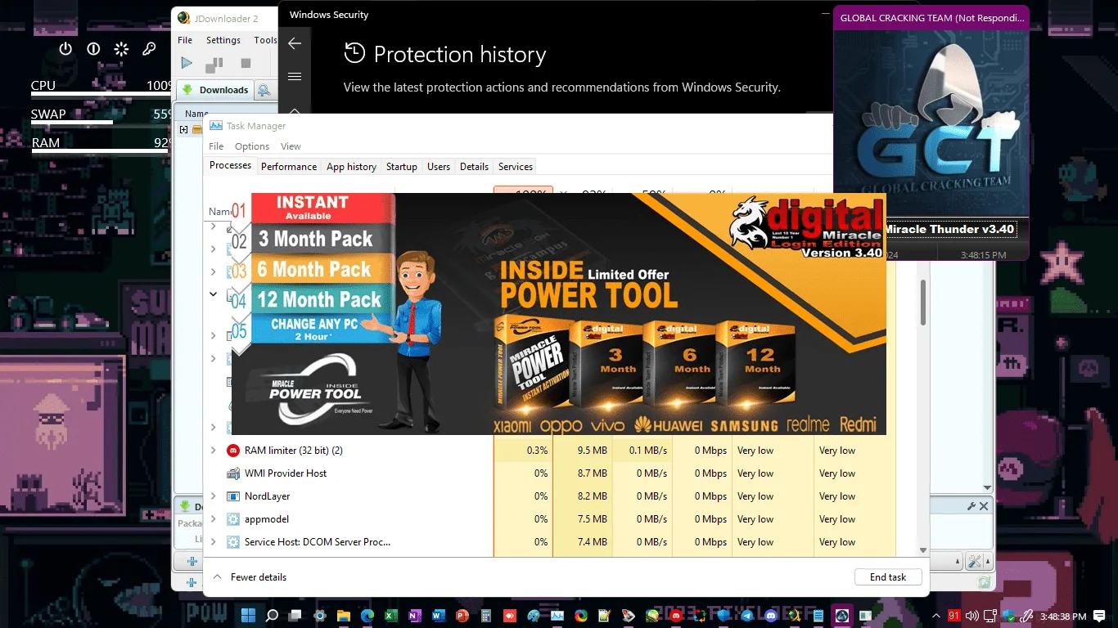Open the Task Manager File menu
The height and width of the screenshot is (628, 1118).
tap(216, 146)
